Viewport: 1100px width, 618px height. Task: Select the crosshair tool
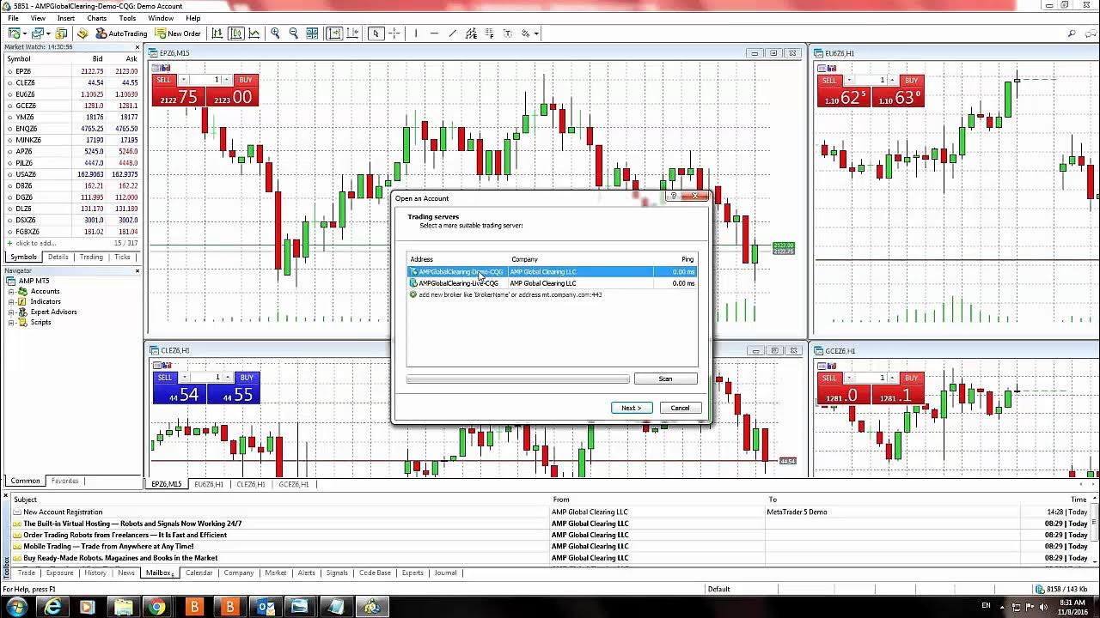pyautogui.click(x=394, y=33)
